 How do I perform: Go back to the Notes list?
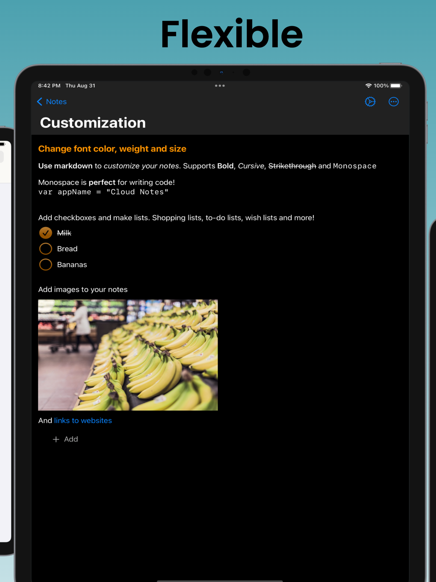point(52,102)
